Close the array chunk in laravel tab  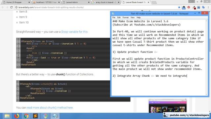(119, 2)
